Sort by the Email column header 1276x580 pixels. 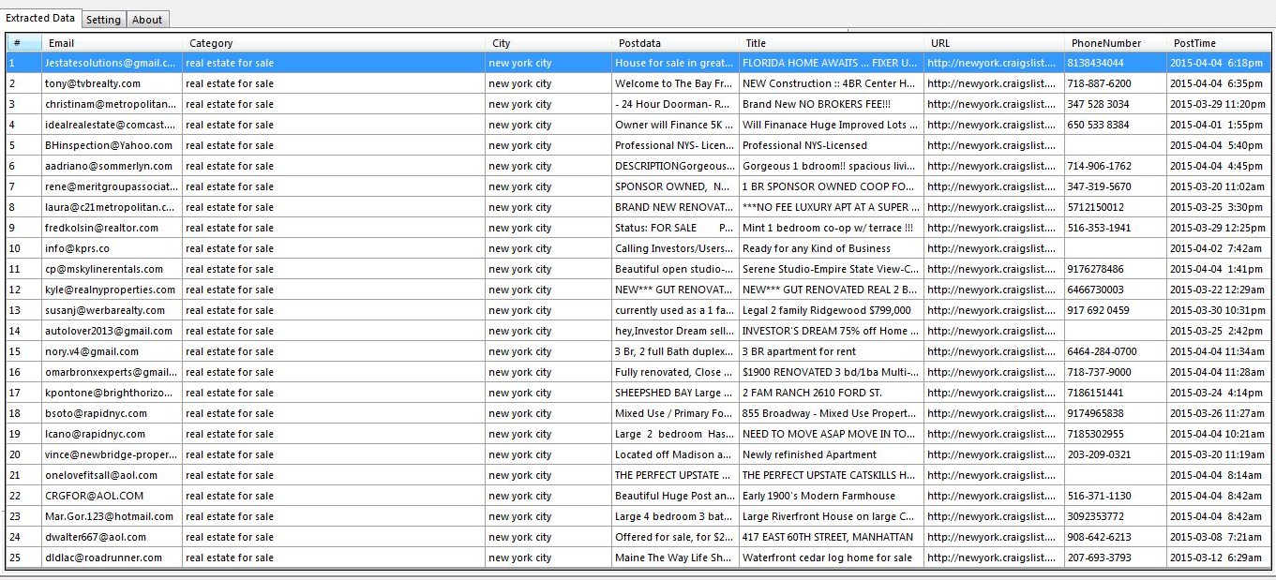[x=113, y=43]
